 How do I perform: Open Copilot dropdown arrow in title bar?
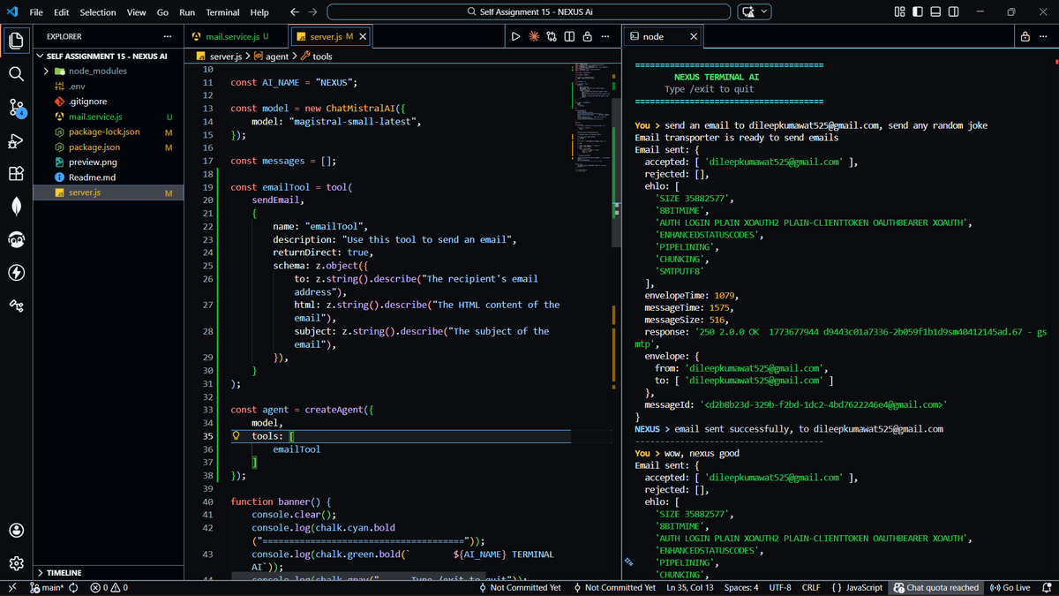pyautogui.click(x=764, y=12)
